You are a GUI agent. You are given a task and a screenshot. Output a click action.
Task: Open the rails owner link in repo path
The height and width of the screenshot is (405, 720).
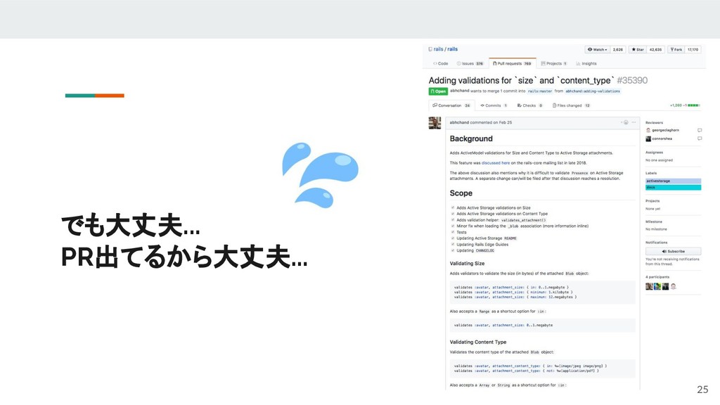tap(438, 49)
